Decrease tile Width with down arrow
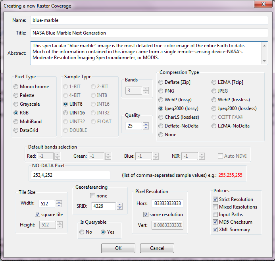This screenshot has width=275, height=261. pyautogui.click(x=59, y=205)
